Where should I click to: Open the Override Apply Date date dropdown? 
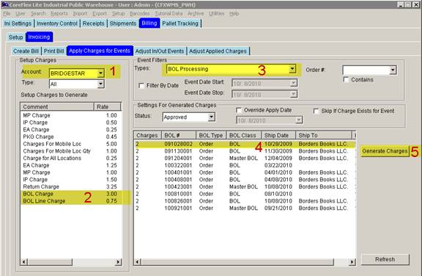click(x=299, y=120)
